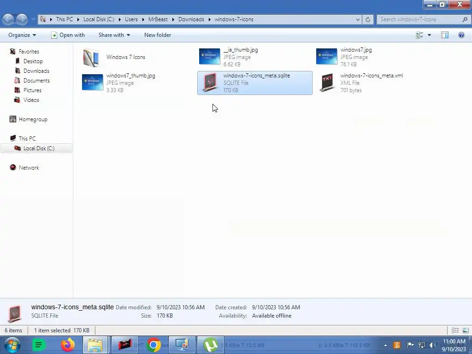Click Local Disk (C:) in the address path
Image resolution: width=472 pixels, height=354 pixels.
pyautogui.click(x=99, y=19)
